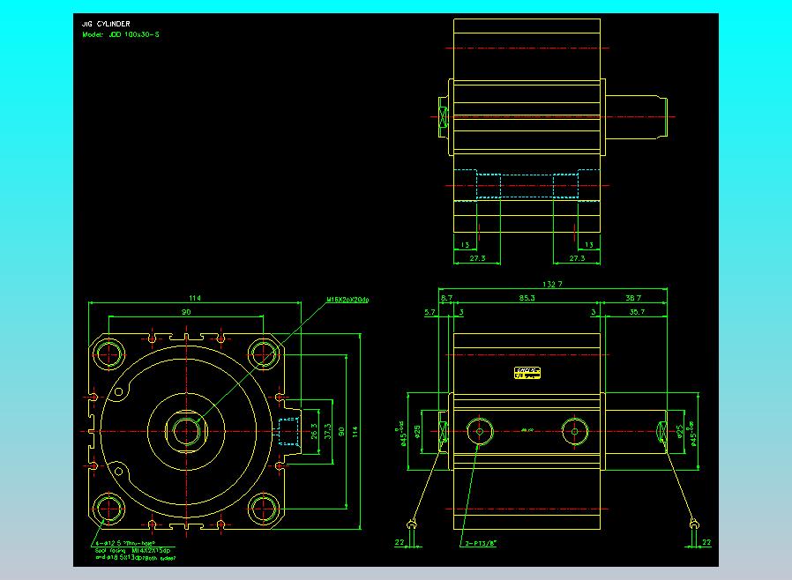Image resolution: width=792 pixels, height=580 pixels.
Task: Select vertical "114" dimension right of front view
Action: click(355, 432)
